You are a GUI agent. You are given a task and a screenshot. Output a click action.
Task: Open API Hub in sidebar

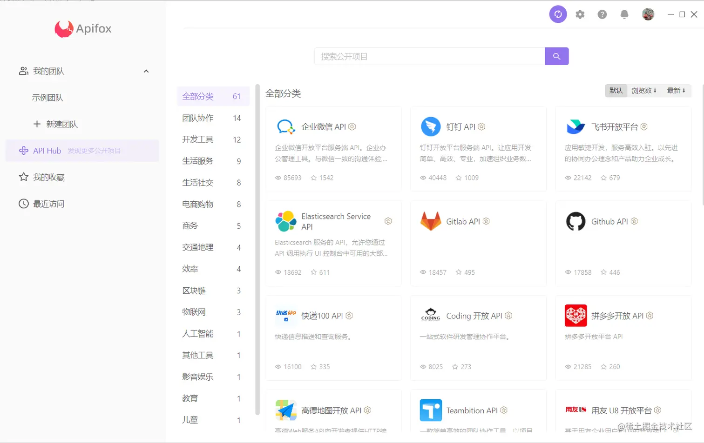pos(82,151)
